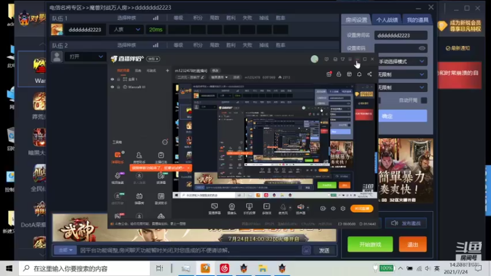This screenshot has width=491, height=276.
Task: Click the 关闭直播 stop streaming button
Action: pyautogui.click(x=361, y=209)
